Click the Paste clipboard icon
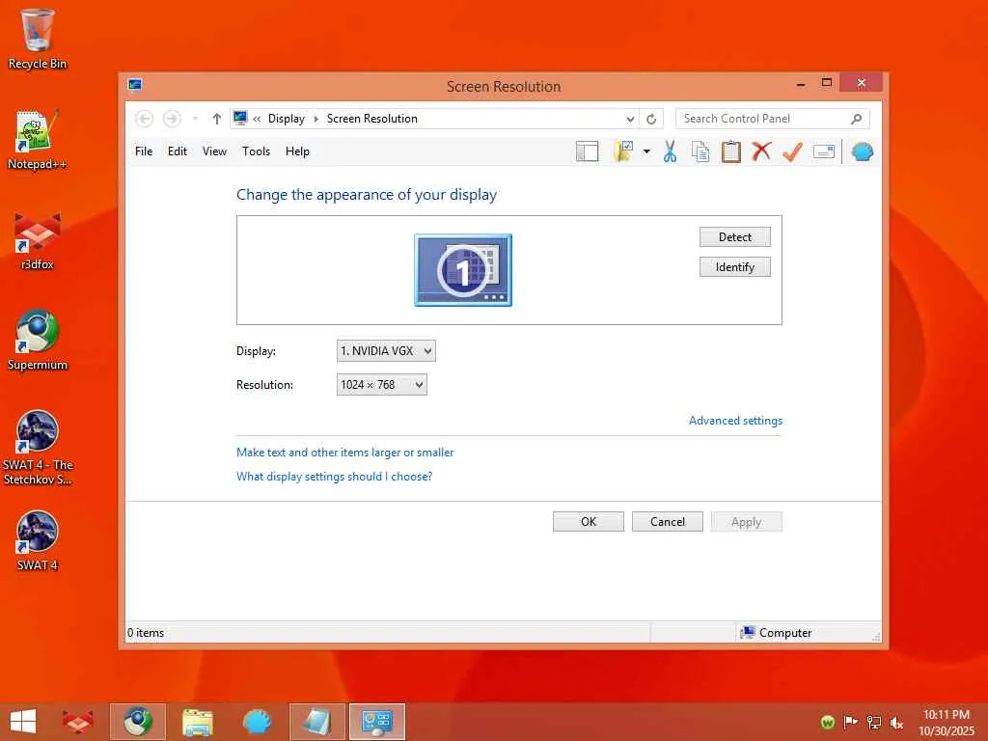 click(731, 151)
